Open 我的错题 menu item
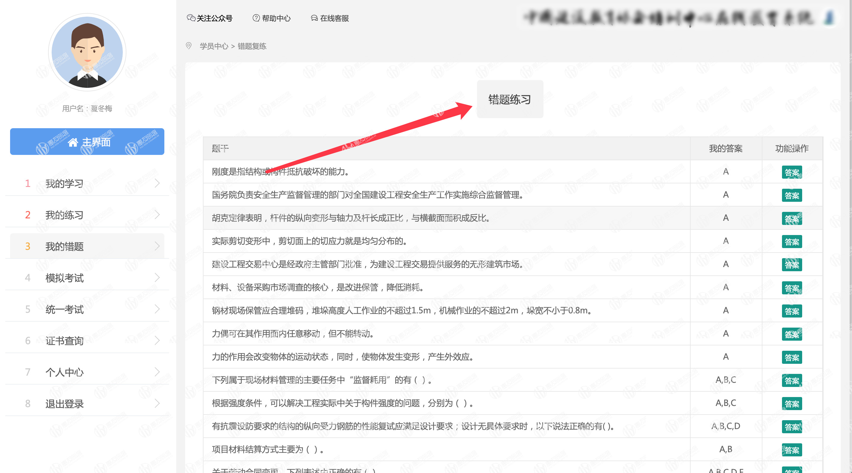Image resolution: width=852 pixels, height=473 pixels. (x=64, y=246)
